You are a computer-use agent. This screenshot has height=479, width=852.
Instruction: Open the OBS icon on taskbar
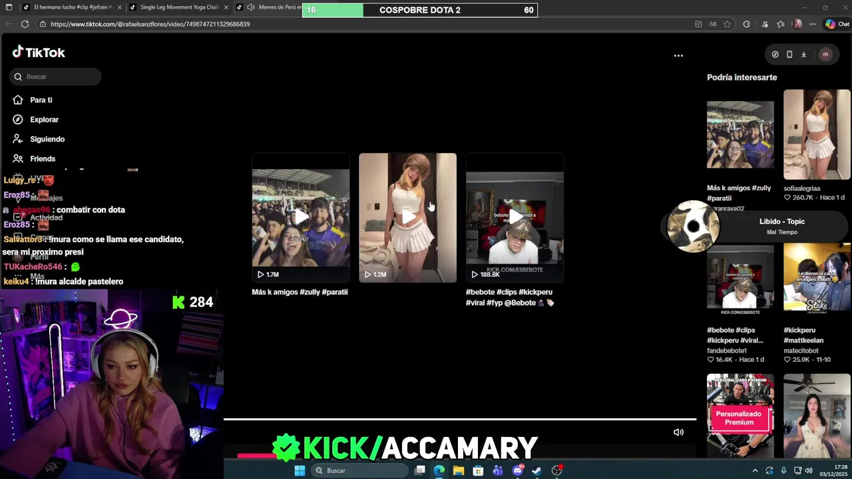(557, 470)
